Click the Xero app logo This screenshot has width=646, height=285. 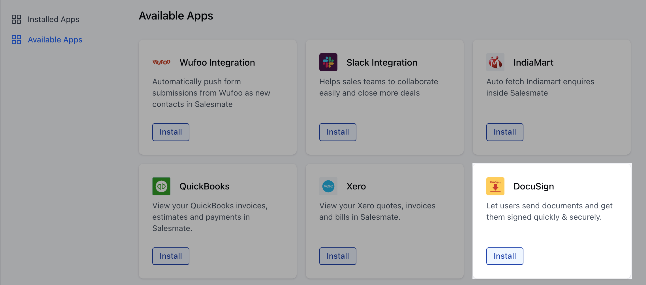point(328,186)
